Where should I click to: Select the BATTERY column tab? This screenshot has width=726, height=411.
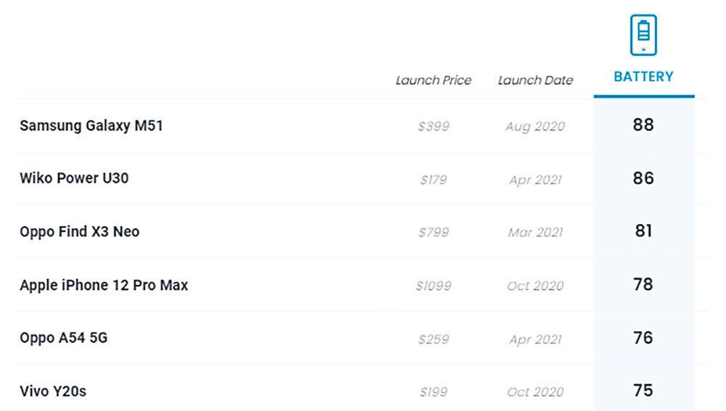tap(643, 76)
